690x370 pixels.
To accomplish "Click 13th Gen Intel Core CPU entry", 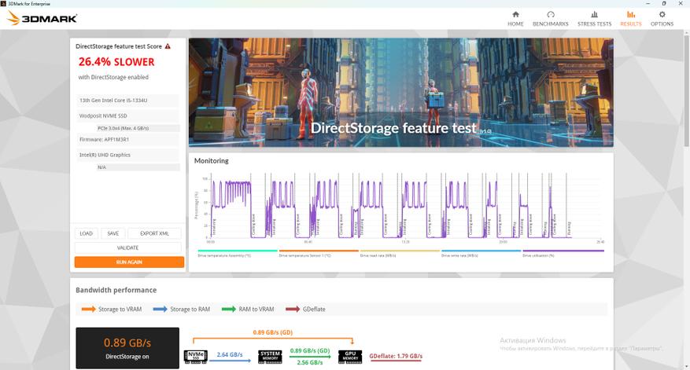I will point(128,101).
